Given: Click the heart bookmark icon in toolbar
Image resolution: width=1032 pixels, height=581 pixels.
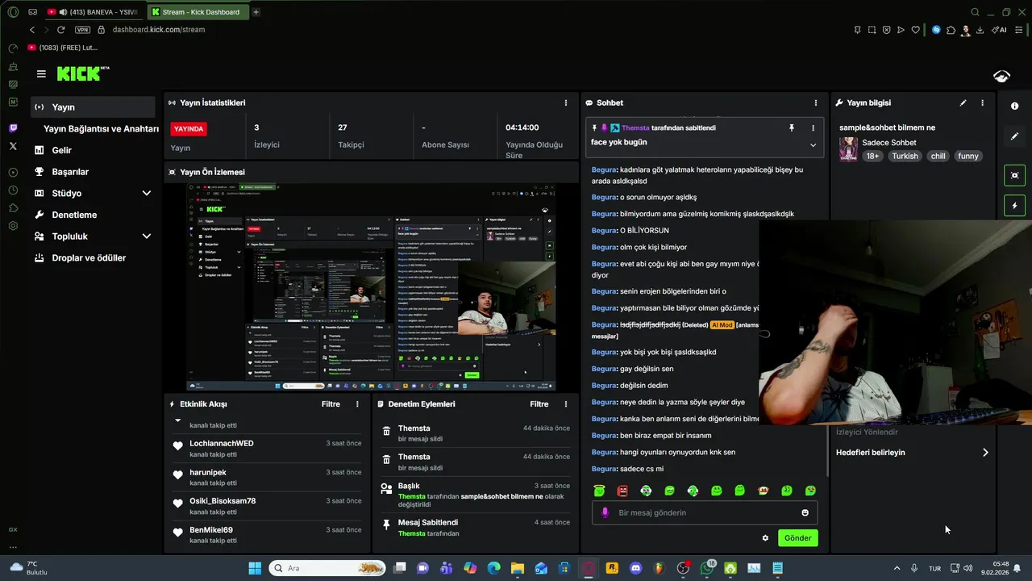Looking at the screenshot, I should [915, 30].
